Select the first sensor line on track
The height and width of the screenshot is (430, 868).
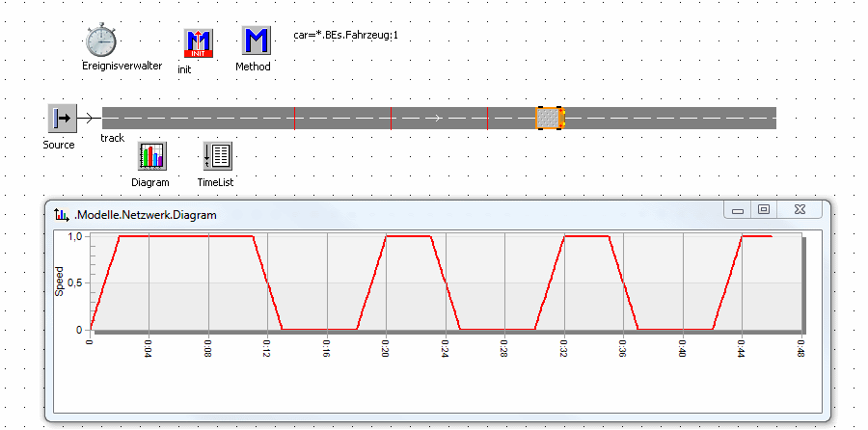(294, 119)
